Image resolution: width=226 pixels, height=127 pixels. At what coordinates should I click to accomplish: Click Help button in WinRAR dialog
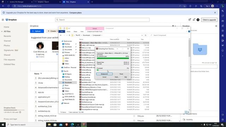[x=125, y=77]
